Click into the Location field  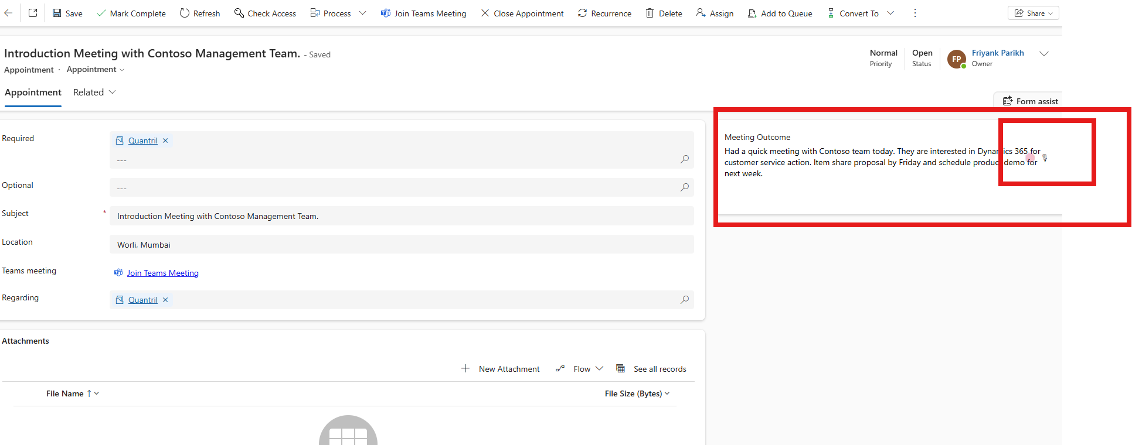(x=402, y=245)
